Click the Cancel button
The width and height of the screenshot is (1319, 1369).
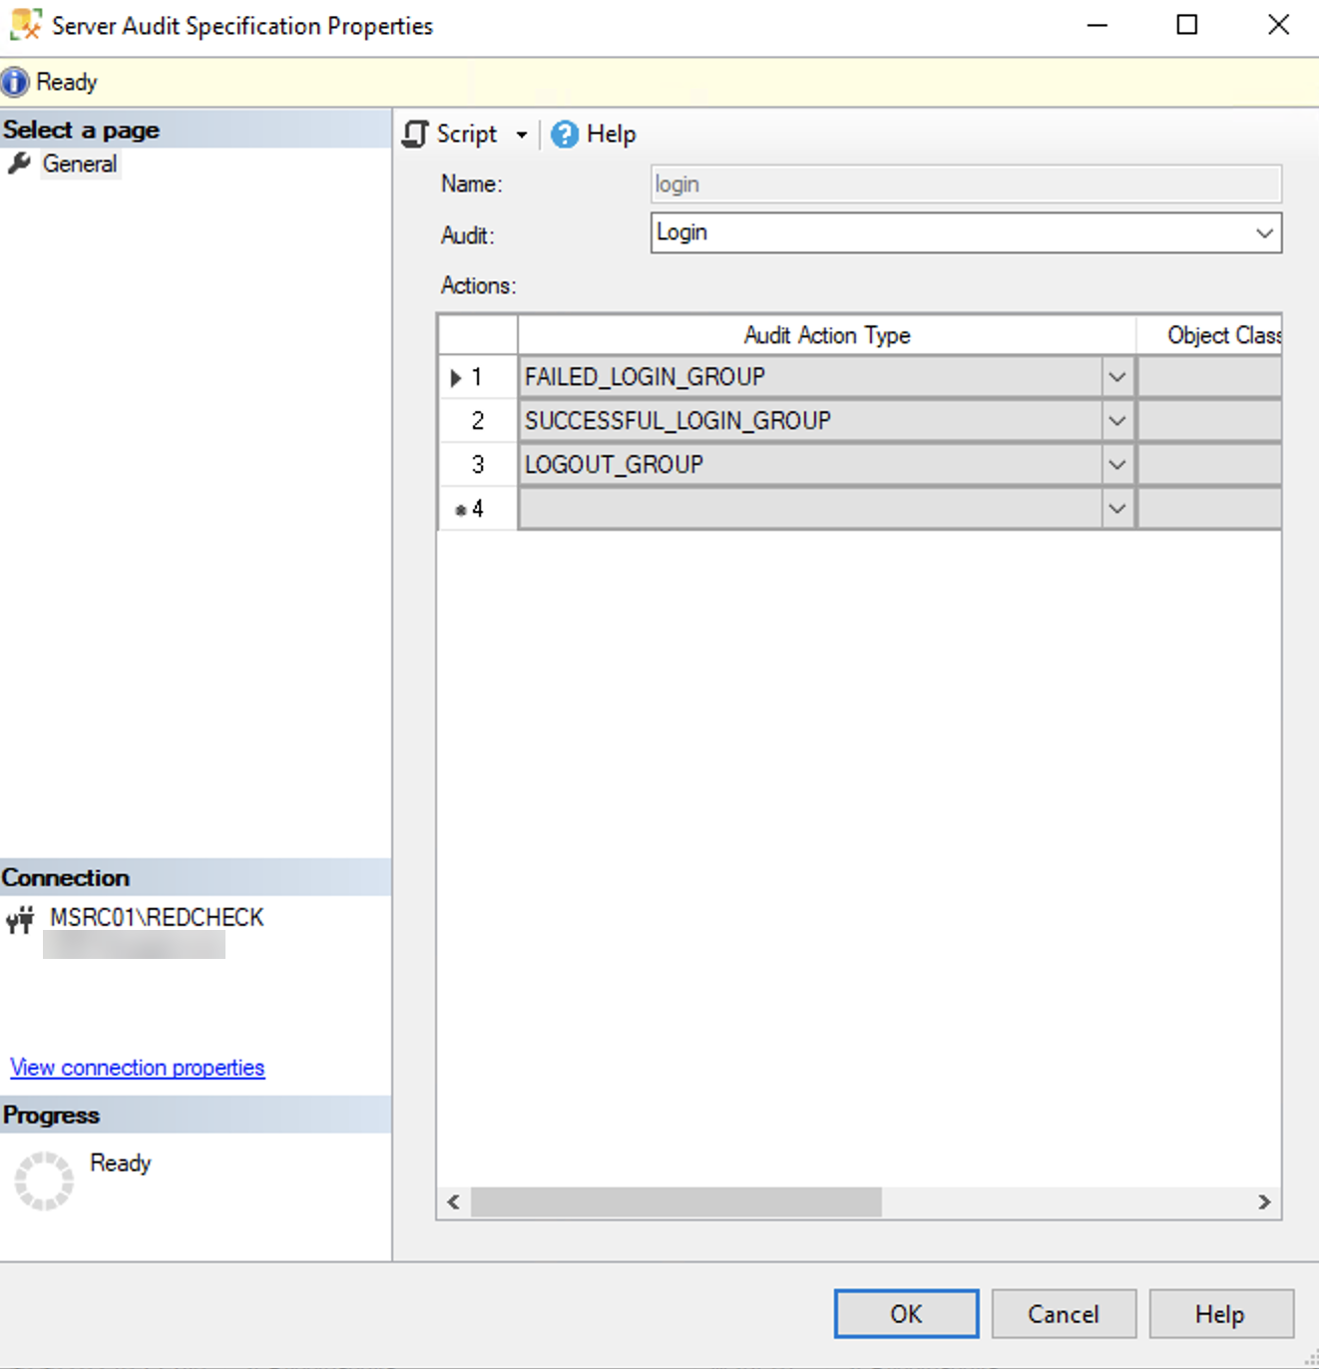(x=1063, y=1314)
